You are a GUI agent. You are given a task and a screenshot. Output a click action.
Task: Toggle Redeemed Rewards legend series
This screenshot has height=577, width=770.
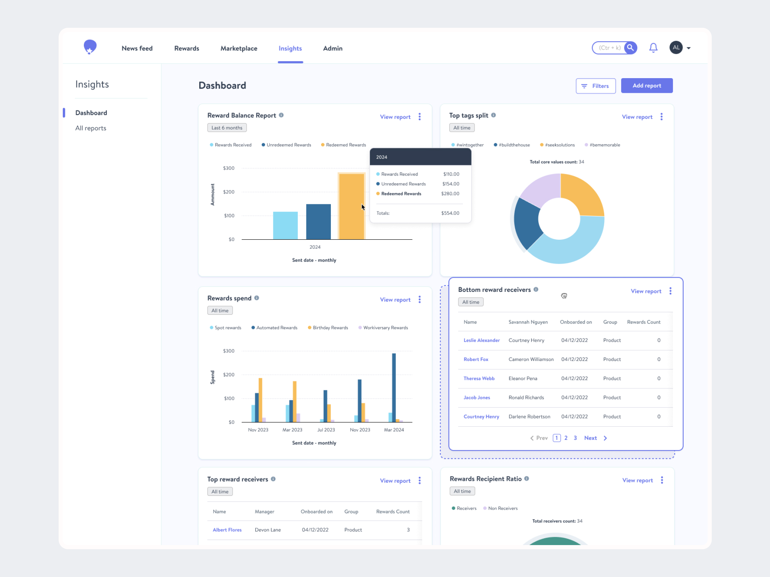344,145
